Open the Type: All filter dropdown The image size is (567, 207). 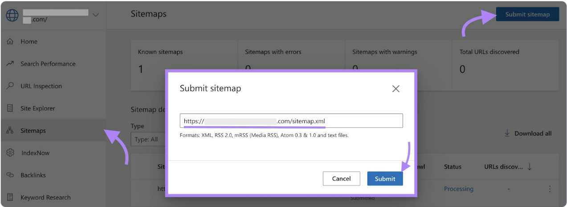pos(148,139)
